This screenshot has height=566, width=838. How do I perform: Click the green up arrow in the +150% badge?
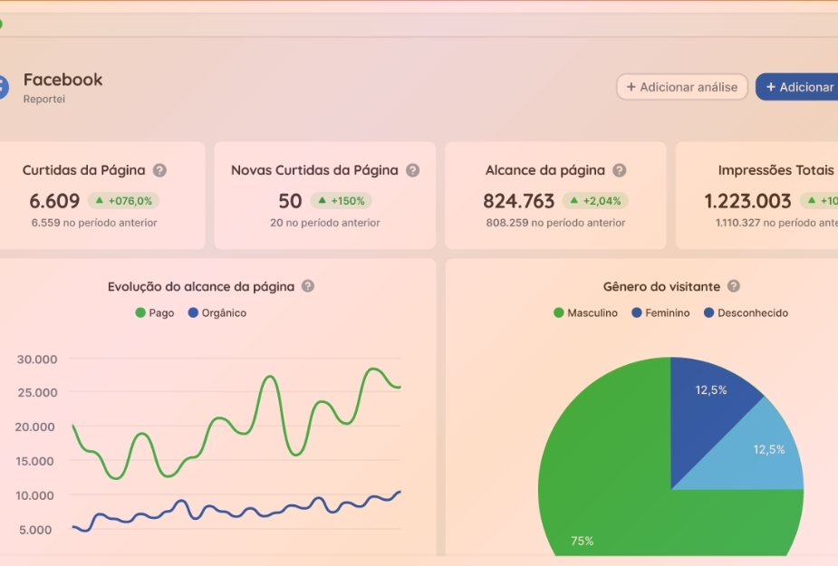[322, 201]
